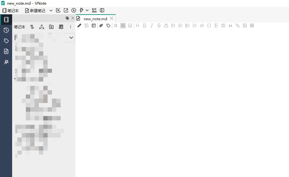
Task: Open the 笔记本 menu in toolbar
Action: tap(11, 10)
